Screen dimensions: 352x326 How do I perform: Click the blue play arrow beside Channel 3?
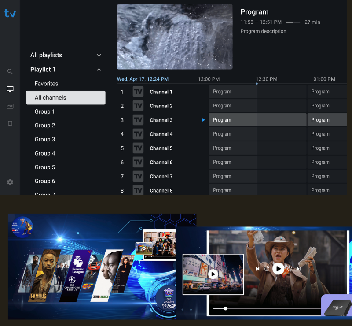[x=203, y=119]
